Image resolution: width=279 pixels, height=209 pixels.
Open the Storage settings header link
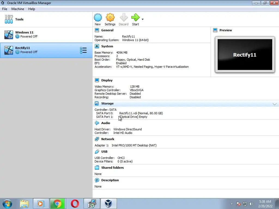[x=107, y=103]
